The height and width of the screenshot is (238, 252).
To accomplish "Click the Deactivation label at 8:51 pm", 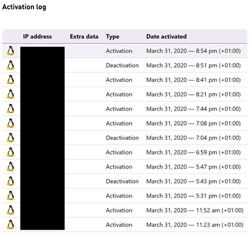I will point(122,66).
